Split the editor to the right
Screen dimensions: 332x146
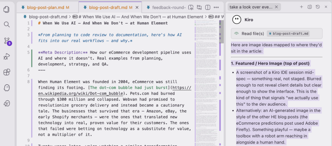coord(208,7)
